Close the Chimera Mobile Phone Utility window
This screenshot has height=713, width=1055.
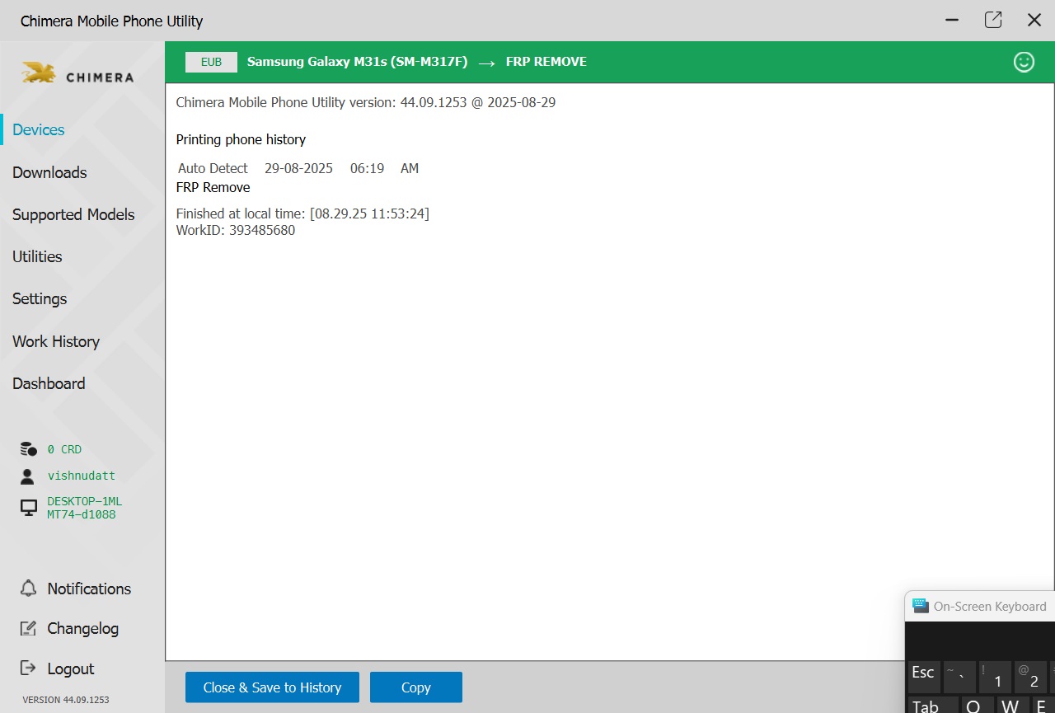[1034, 20]
